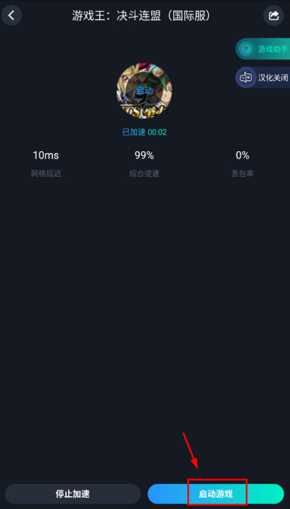Screen dimensions: 290x509
Task: Tap the circular Yu-Gi-Oh game icon
Action: coord(144,91)
